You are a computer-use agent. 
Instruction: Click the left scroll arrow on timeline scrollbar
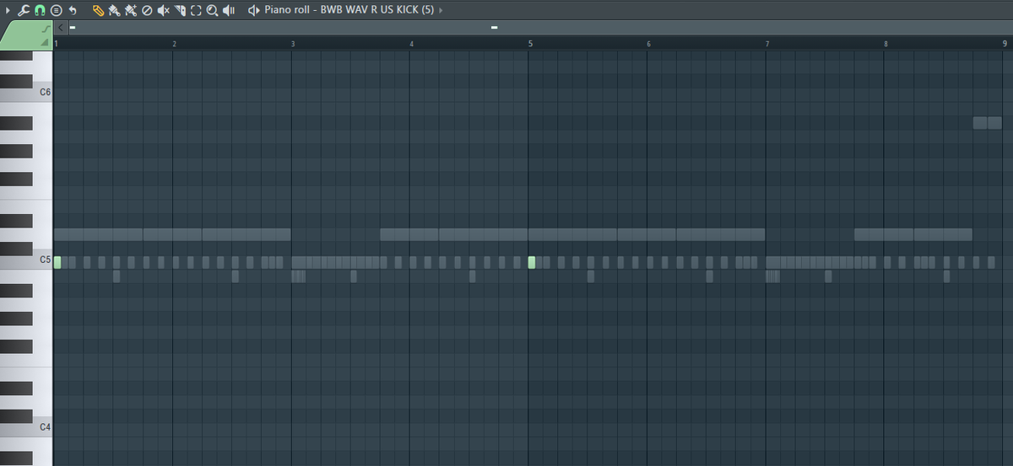pyautogui.click(x=61, y=28)
